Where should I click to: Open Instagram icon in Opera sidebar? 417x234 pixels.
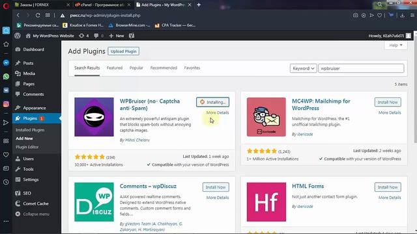click(6, 104)
